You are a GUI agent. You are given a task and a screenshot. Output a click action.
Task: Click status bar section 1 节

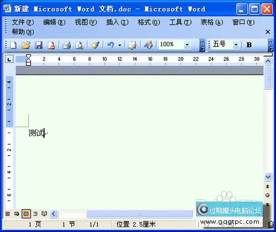68,224
